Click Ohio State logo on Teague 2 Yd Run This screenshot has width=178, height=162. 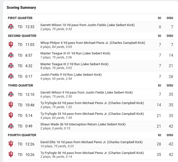[x=11, y=66]
